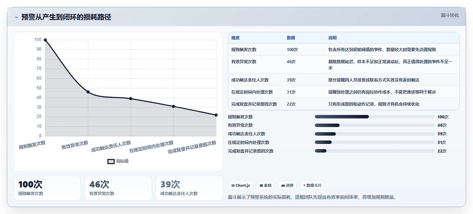The width and height of the screenshot is (473, 214).
Task: Click the 数据卡片 chip
Action: click(x=312, y=185)
